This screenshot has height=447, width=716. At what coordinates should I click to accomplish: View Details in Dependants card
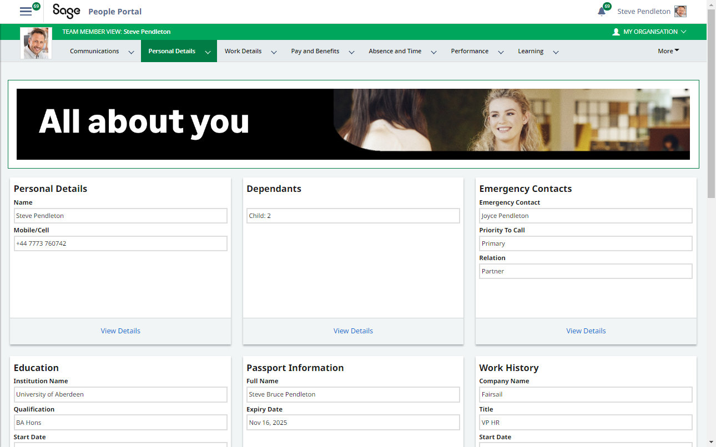click(x=353, y=331)
